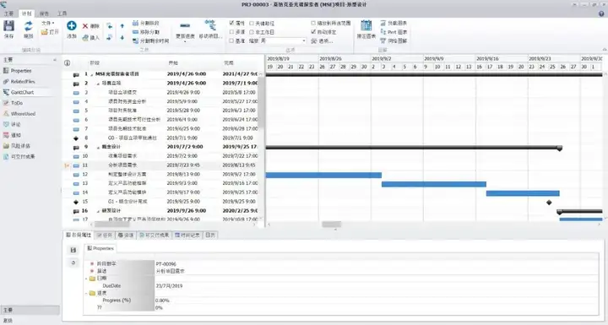608x325 pixels.
Task: Enable the non-working days checkbox
Action: [x=252, y=32]
